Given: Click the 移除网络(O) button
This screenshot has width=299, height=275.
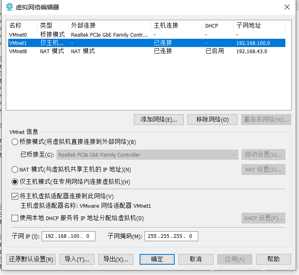Looking at the screenshot, I should coord(212,120).
